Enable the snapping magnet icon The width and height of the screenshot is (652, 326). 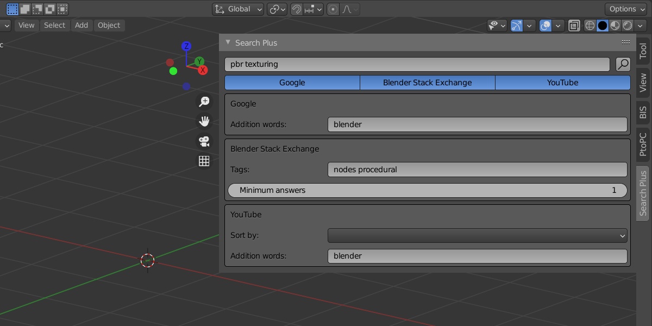(297, 9)
